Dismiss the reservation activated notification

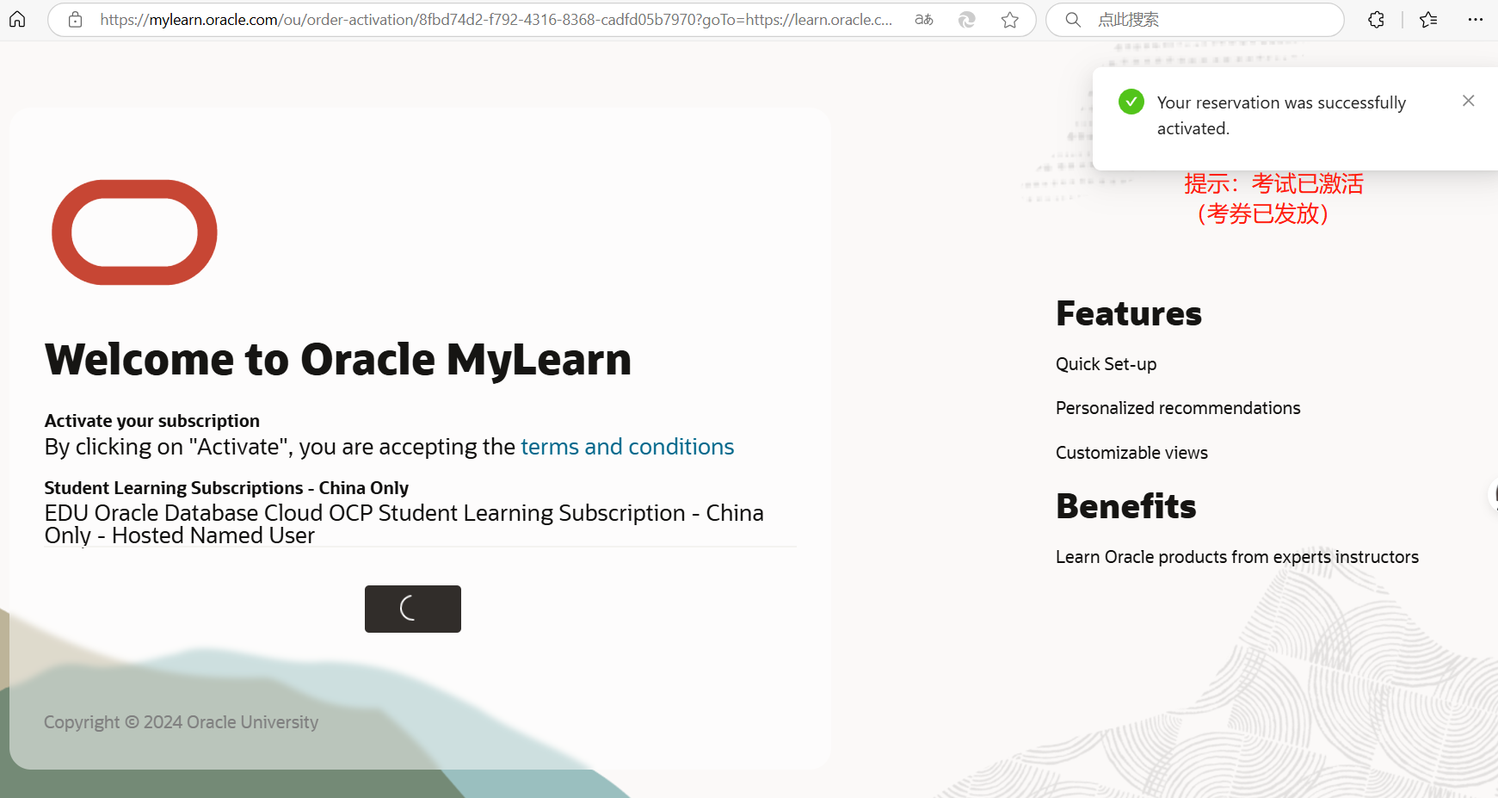pyautogui.click(x=1469, y=101)
